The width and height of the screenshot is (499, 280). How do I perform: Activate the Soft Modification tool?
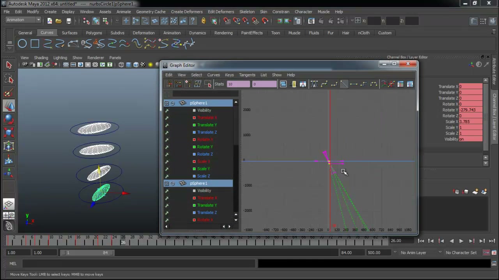tap(9, 160)
